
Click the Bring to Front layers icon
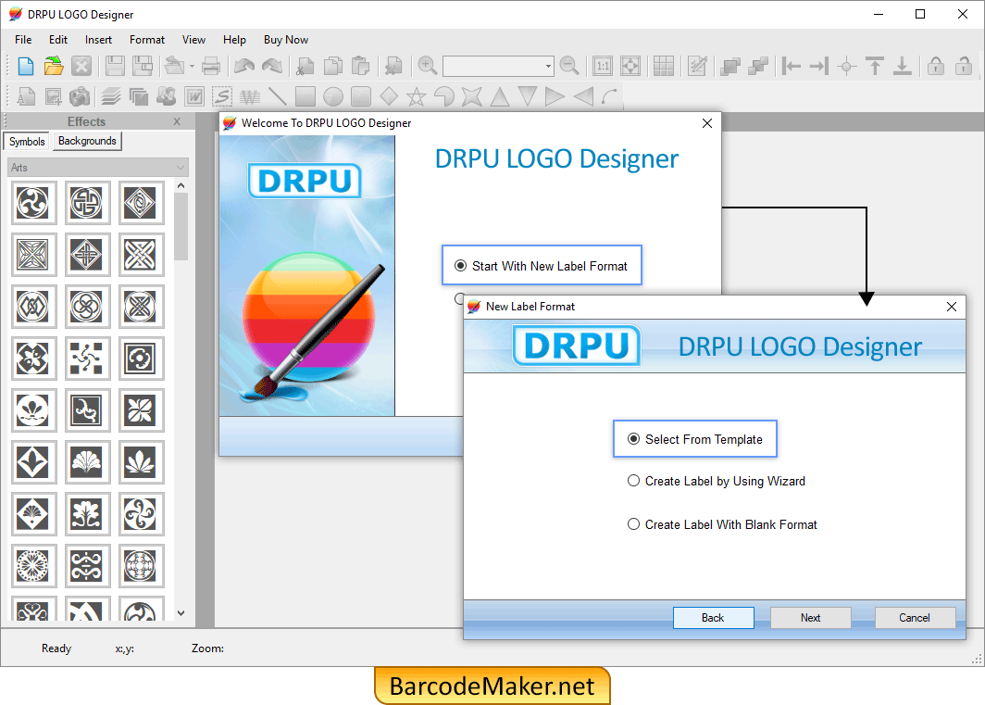(x=729, y=66)
